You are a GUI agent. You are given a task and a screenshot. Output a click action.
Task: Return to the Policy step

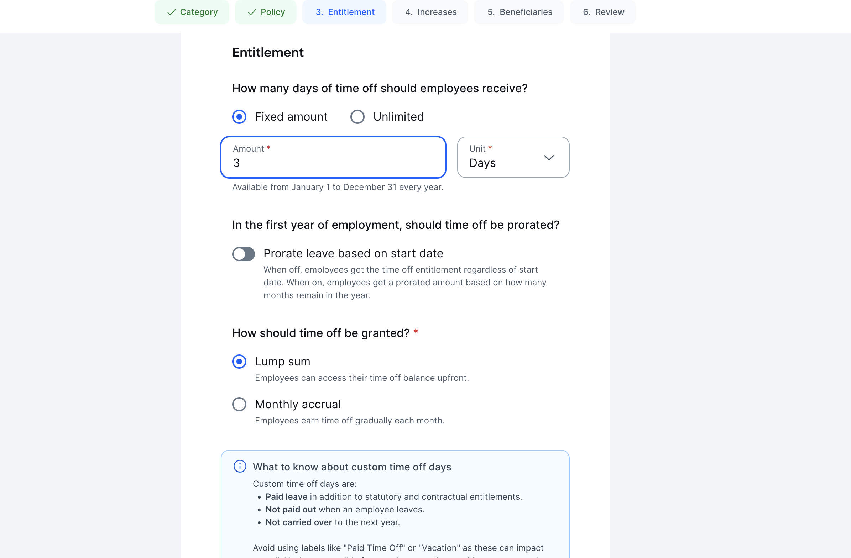266,12
